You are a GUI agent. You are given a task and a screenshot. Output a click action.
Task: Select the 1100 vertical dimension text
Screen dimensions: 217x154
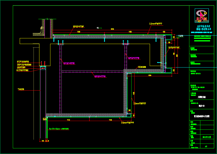pos(133,93)
